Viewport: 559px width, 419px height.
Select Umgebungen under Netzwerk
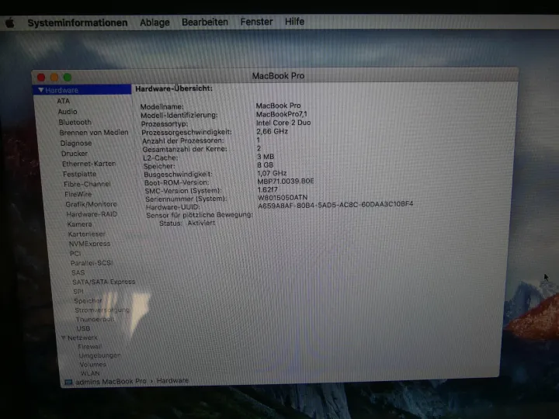click(x=99, y=355)
